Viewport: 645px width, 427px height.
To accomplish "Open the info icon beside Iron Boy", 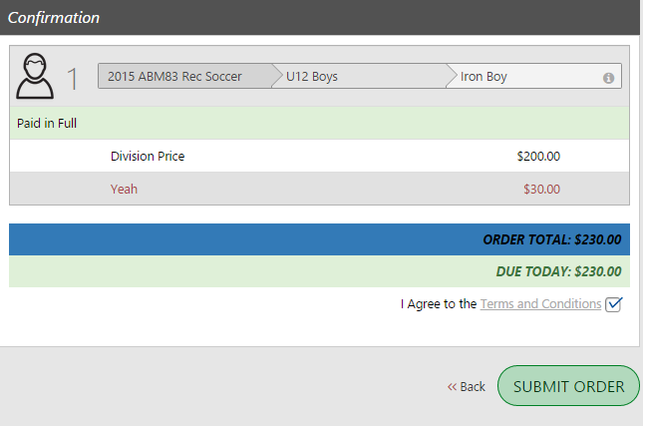I will pyautogui.click(x=608, y=78).
